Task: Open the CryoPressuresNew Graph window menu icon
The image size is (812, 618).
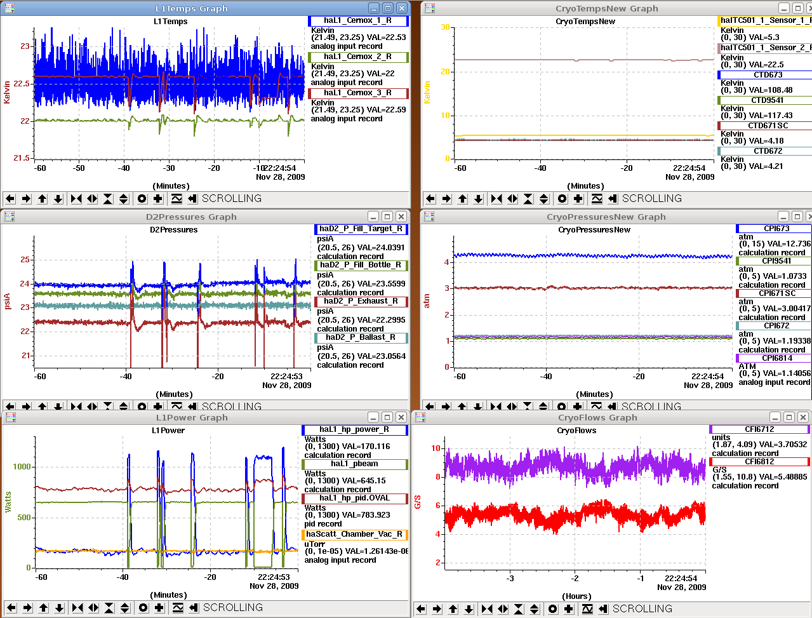Action: click(430, 217)
